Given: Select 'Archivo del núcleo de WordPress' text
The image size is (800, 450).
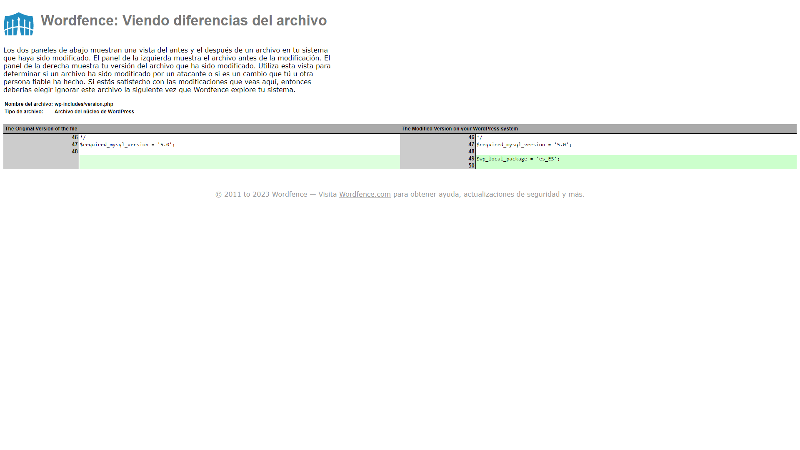Looking at the screenshot, I should [x=94, y=112].
